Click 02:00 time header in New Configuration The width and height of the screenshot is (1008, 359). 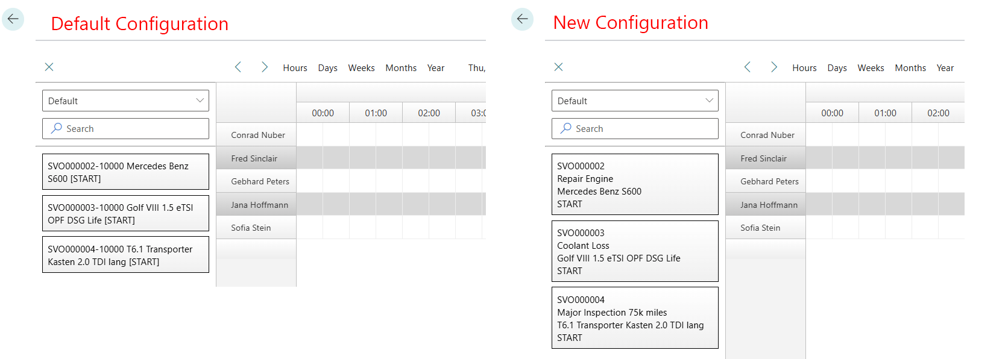(939, 113)
